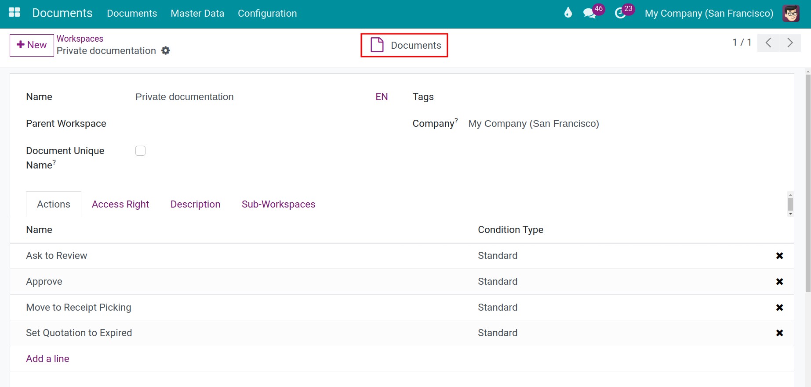
Task: Remove the Set Quotation to Expired row
Action: [779, 333]
